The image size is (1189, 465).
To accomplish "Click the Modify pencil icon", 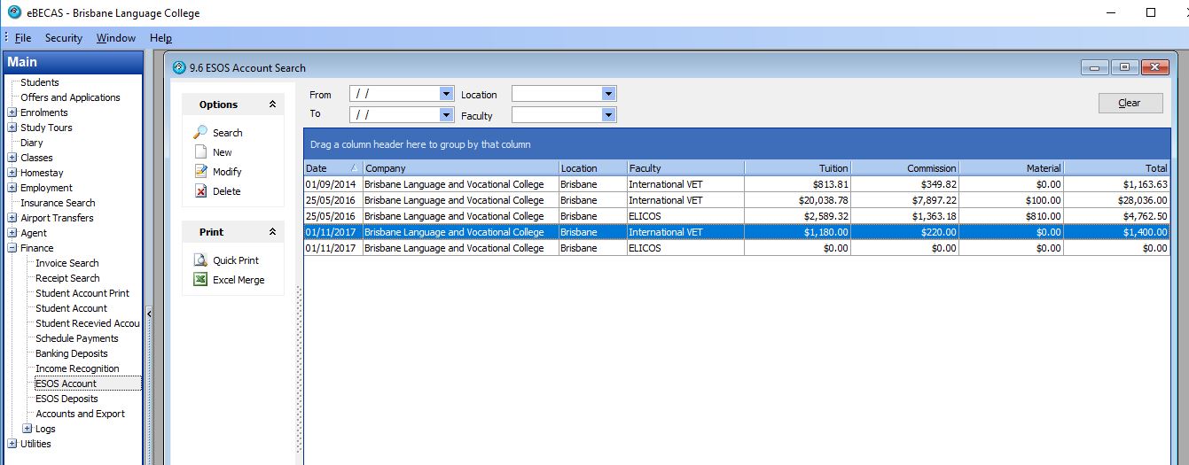I will coord(200,172).
